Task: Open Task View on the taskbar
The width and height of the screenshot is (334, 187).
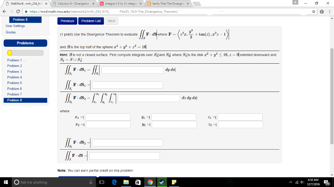Action: click(102, 182)
